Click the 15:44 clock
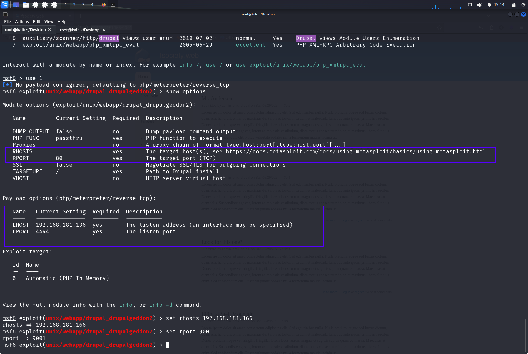This screenshot has height=354, width=528. tap(499, 5)
